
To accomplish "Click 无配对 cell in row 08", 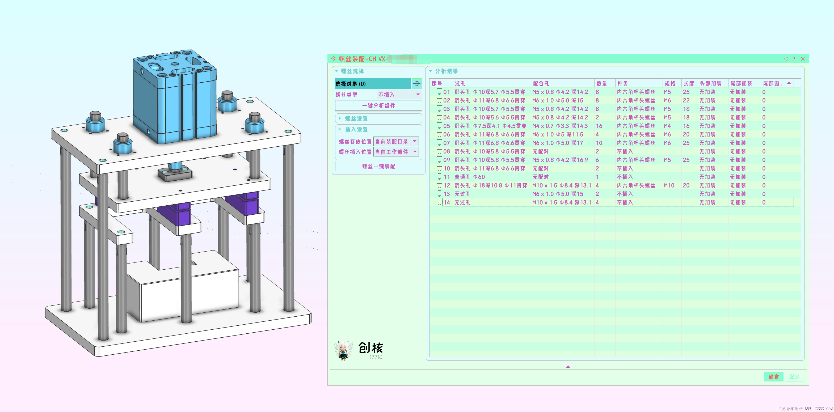I will tap(541, 151).
